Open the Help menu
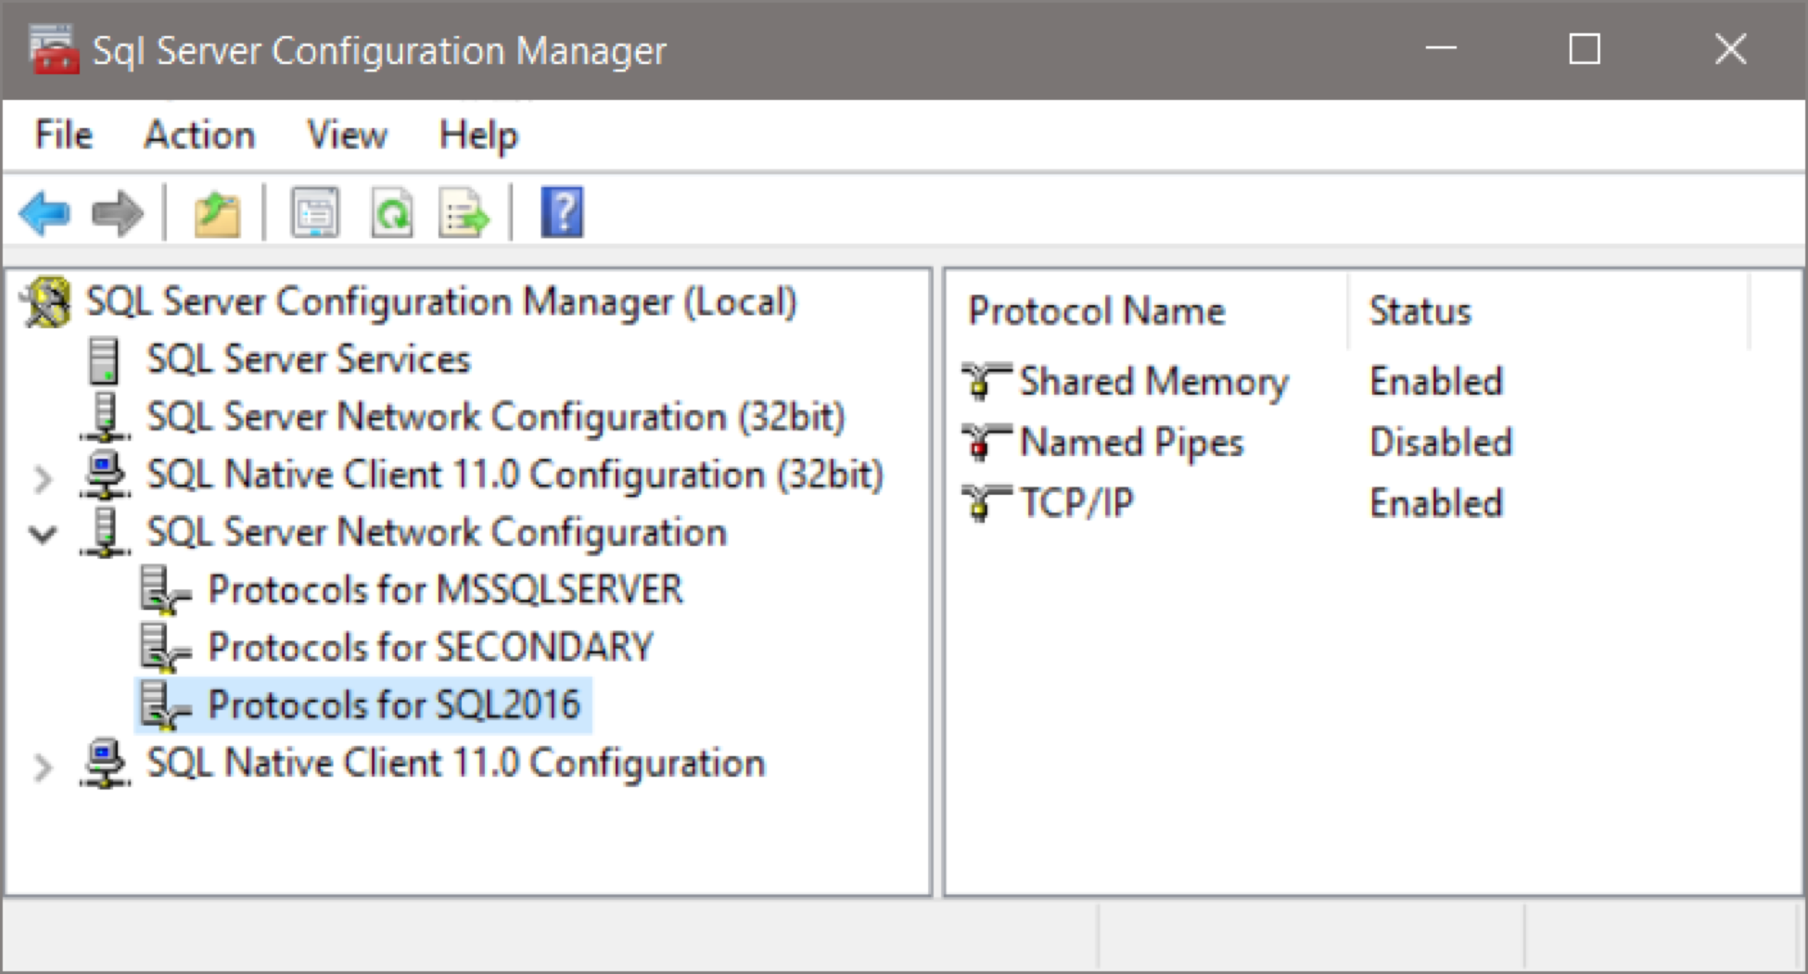Screen dimensions: 1808x974 pos(478,137)
